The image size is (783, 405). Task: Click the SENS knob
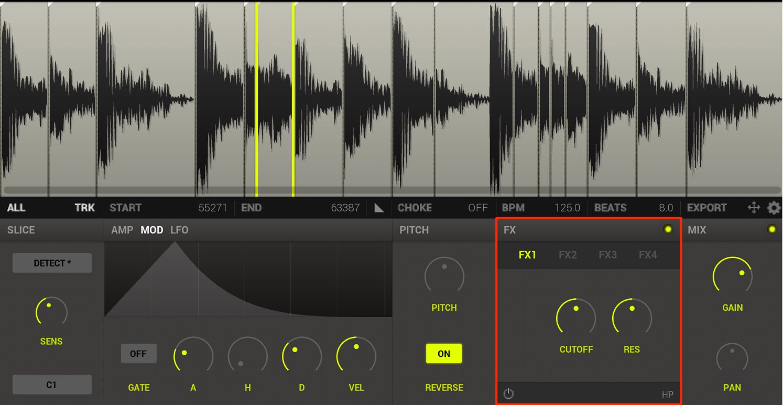point(51,312)
